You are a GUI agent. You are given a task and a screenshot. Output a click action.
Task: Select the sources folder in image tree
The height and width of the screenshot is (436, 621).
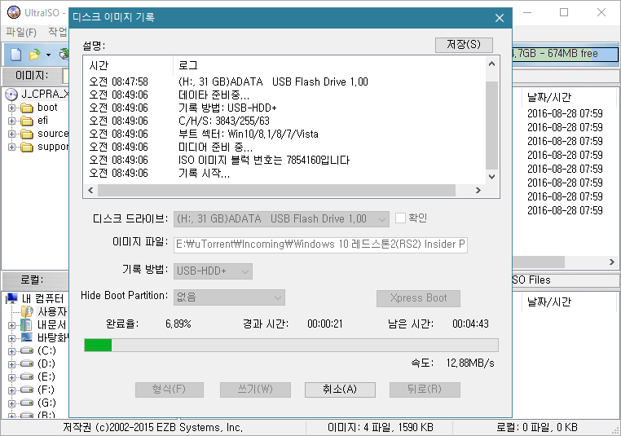(53, 134)
